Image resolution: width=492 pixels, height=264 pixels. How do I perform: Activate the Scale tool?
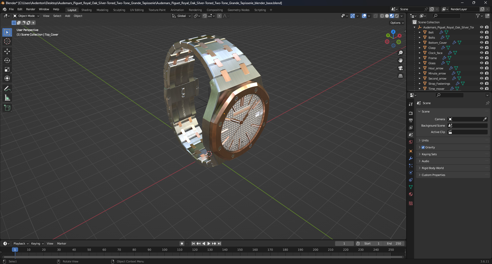point(7,69)
